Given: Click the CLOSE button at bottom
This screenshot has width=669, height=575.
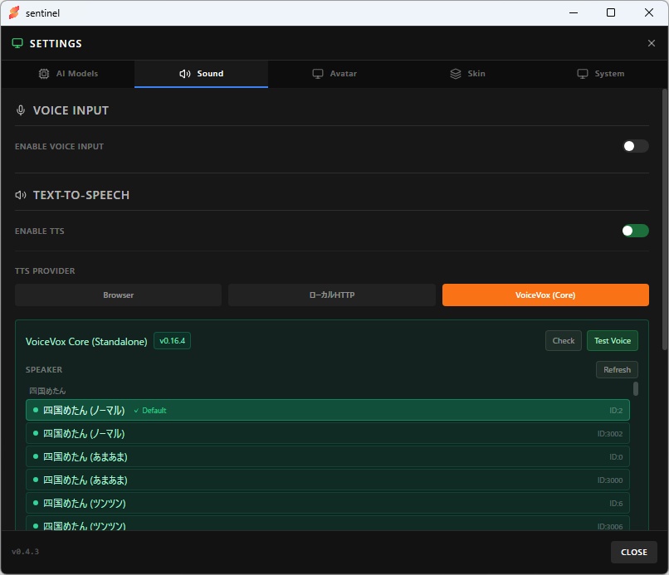Looking at the screenshot, I should click(x=633, y=552).
